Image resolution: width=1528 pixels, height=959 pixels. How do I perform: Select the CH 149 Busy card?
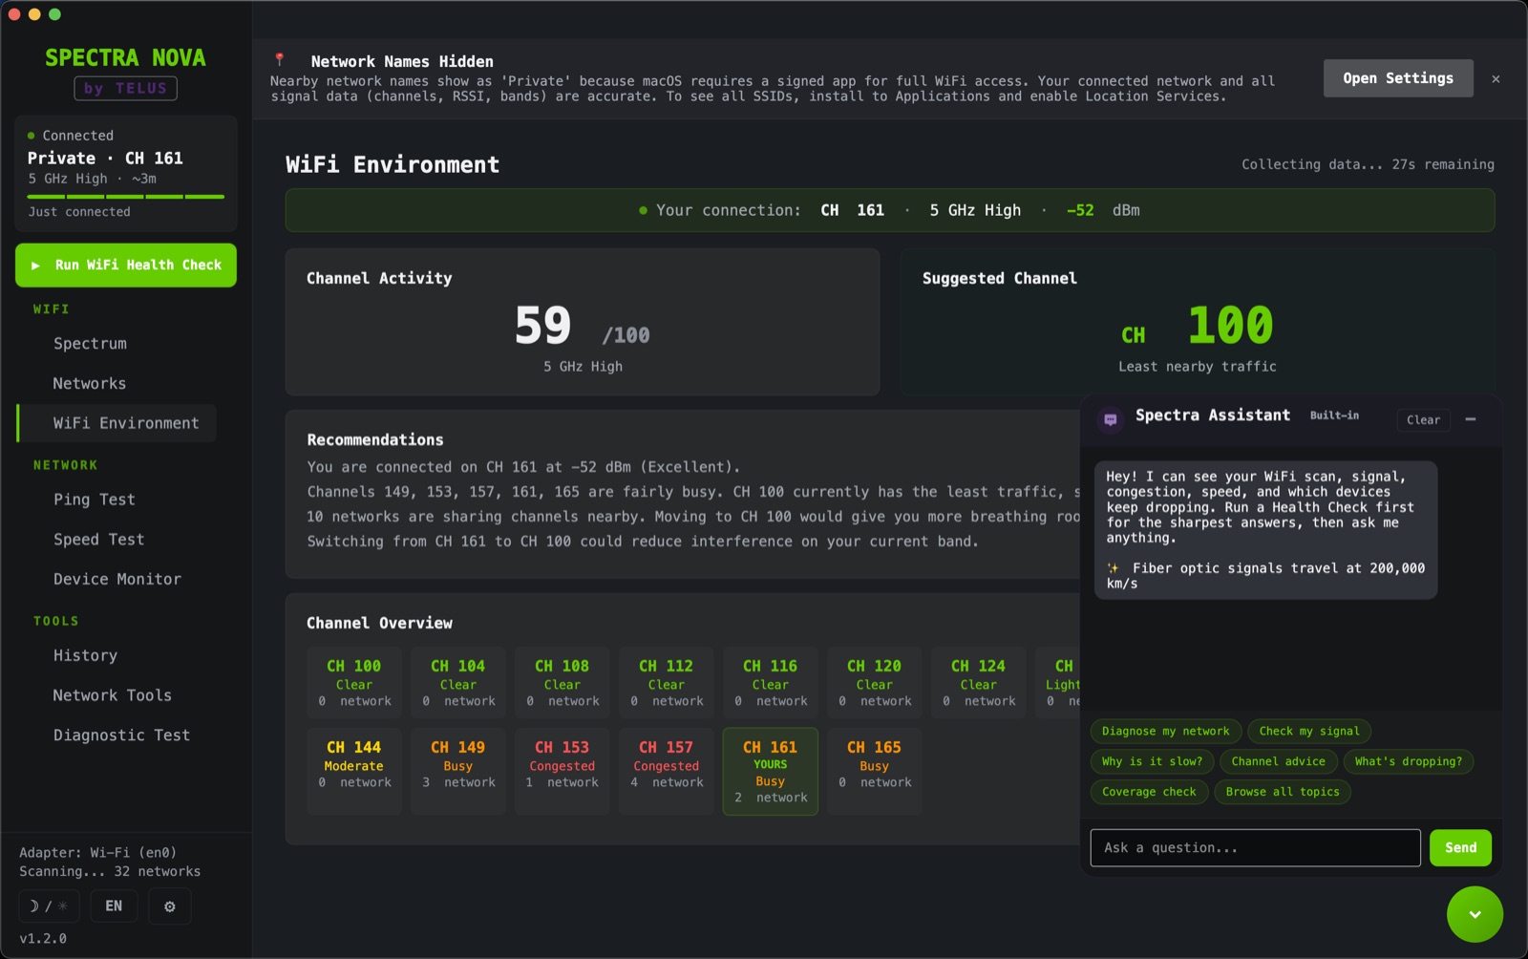click(458, 772)
